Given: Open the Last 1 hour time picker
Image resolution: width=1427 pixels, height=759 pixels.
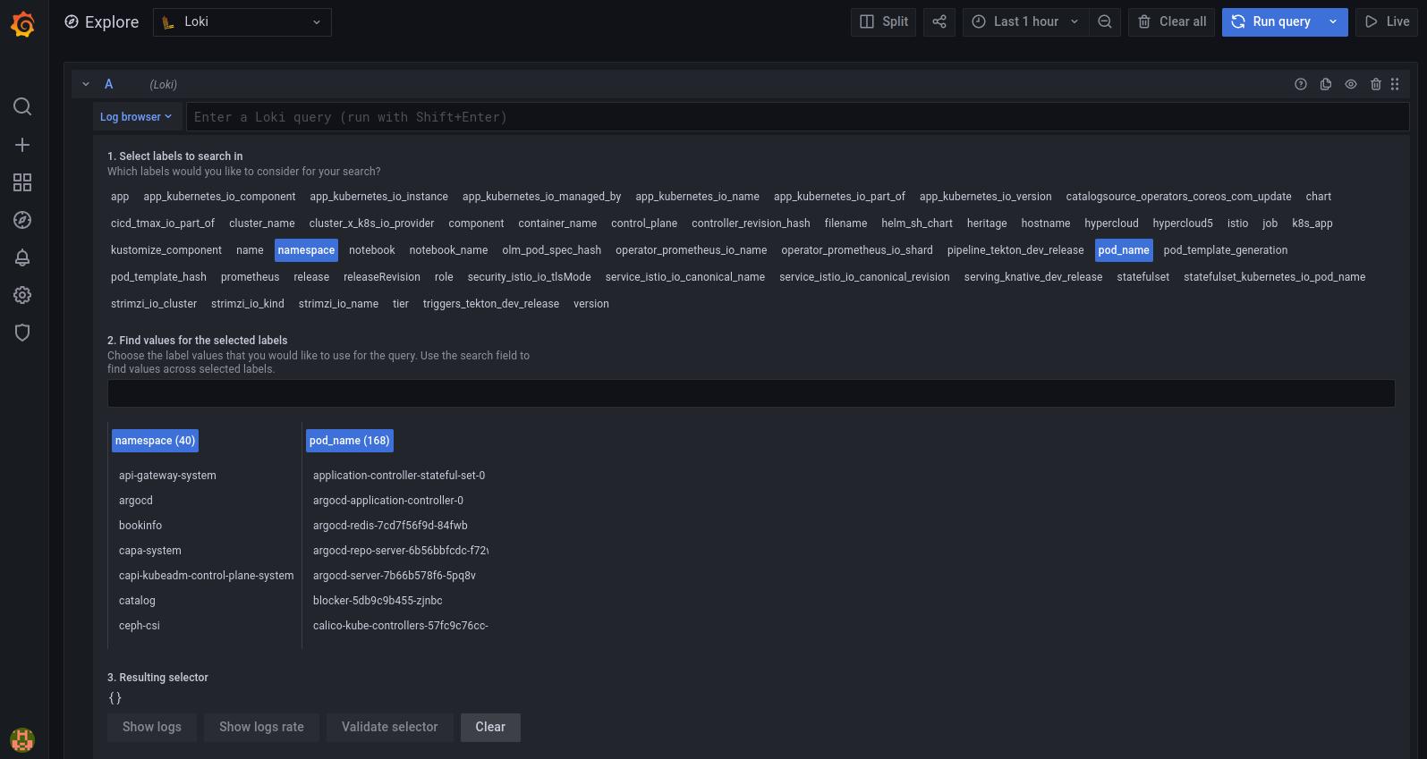Looking at the screenshot, I should (1026, 21).
